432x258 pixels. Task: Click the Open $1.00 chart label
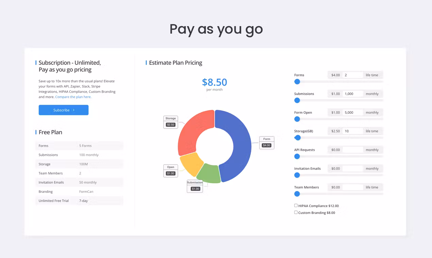coord(171,171)
